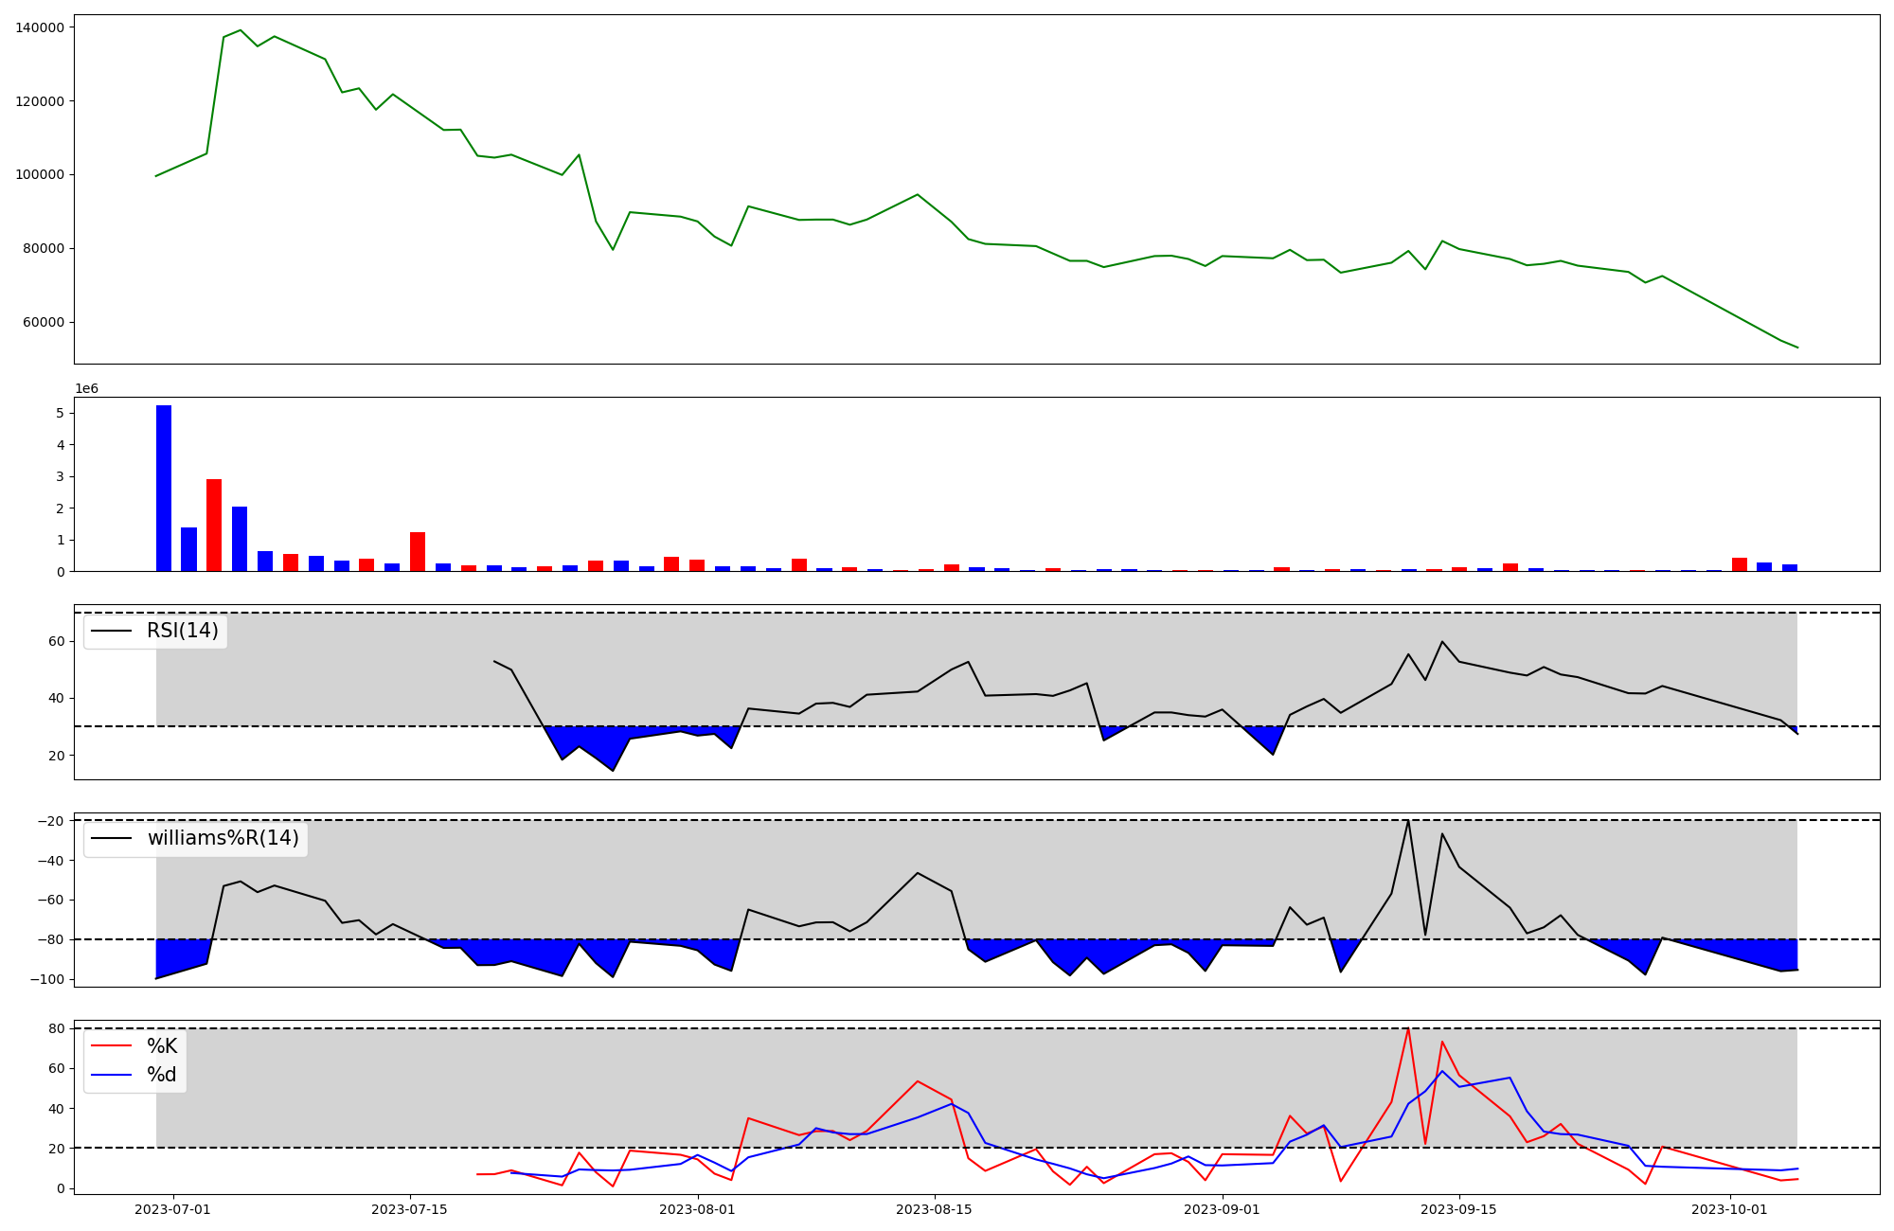Click the 2023-08-01 date axis label
1894x1231 pixels.
[698, 1209]
